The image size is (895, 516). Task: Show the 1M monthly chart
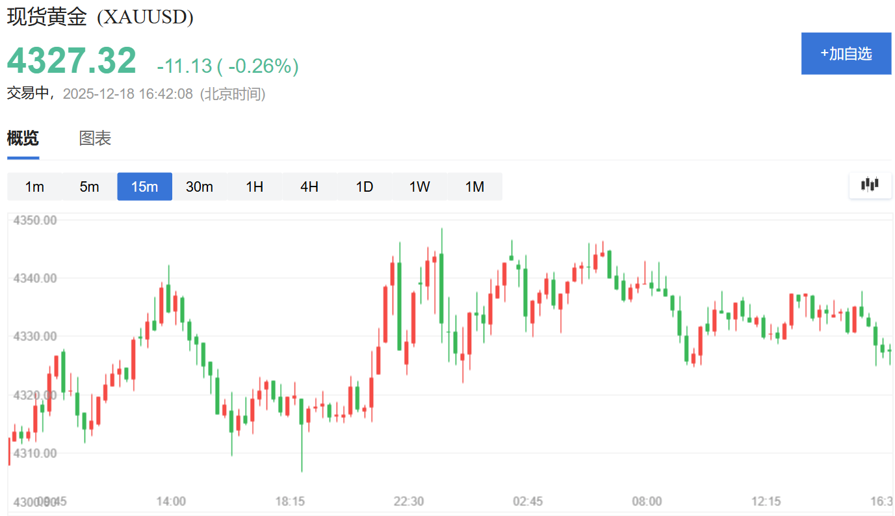(x=475, y=187)
